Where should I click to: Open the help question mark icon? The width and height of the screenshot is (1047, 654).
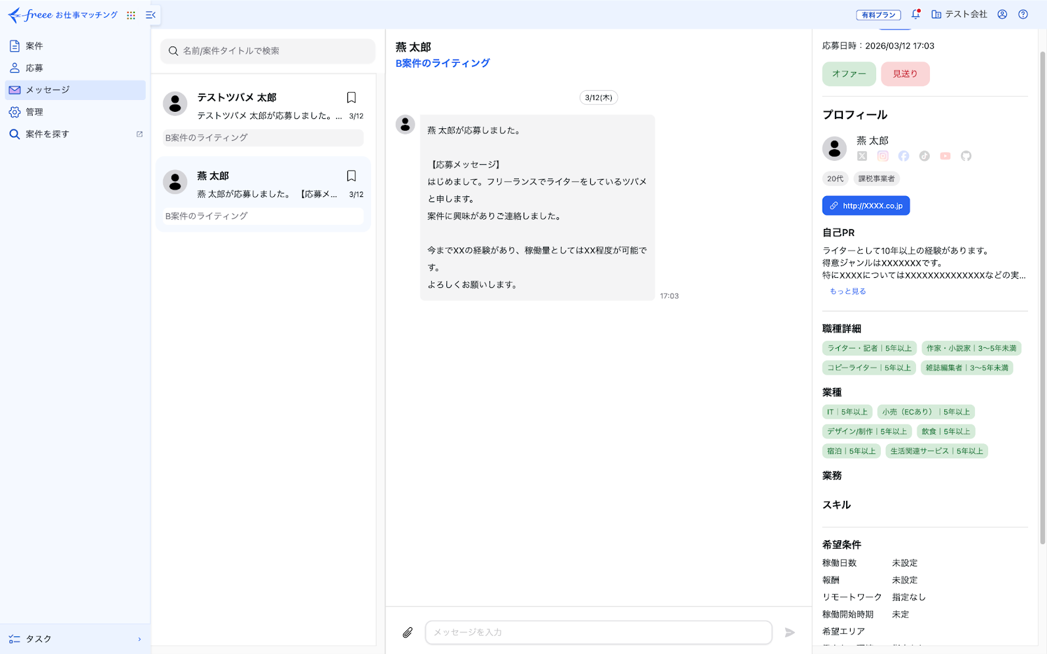point(1023,14)
